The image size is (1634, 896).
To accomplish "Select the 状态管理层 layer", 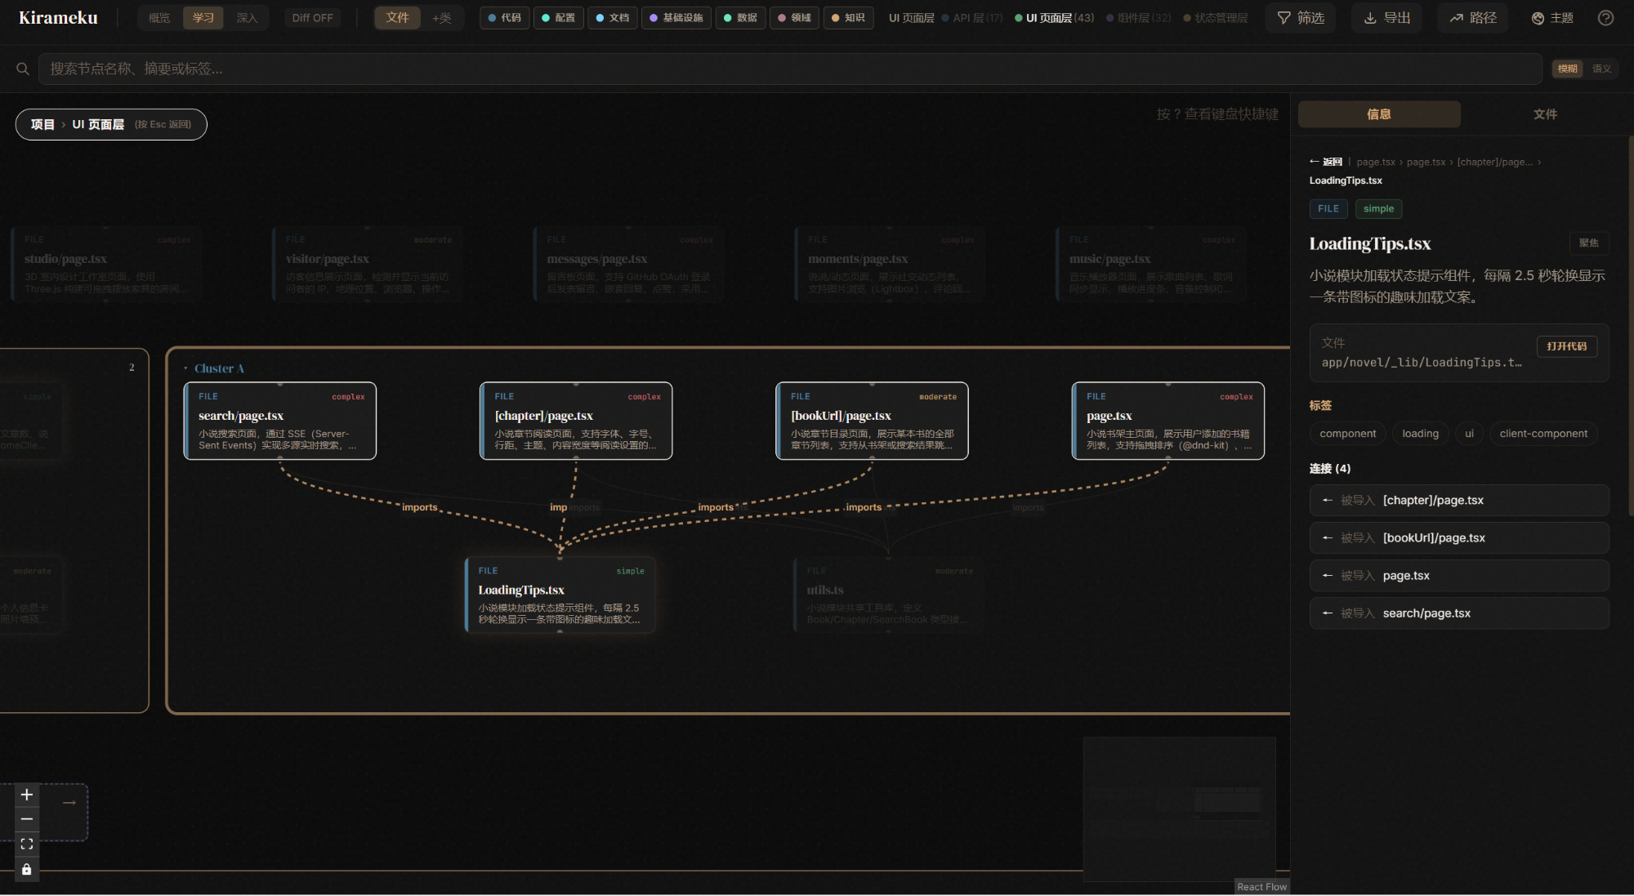I will point(1216,18).
